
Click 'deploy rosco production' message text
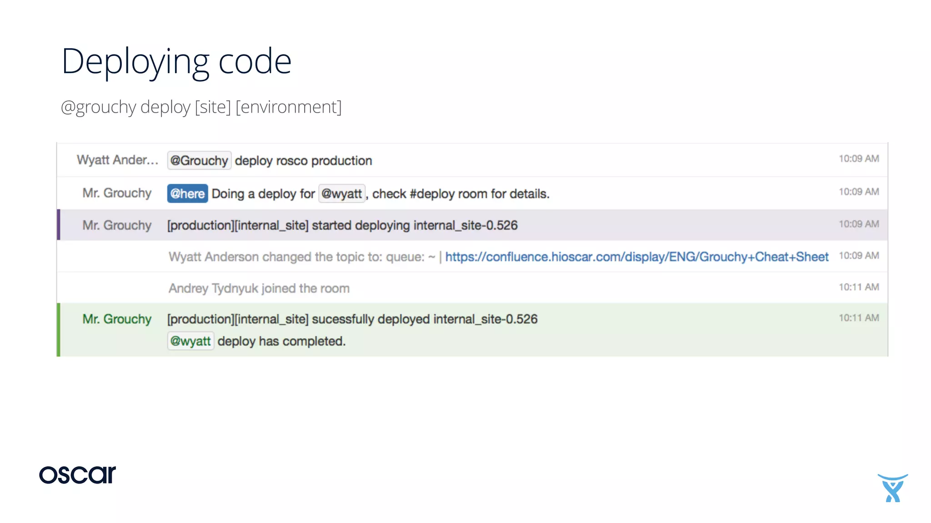pyautogui.click(x=303, y=161)
